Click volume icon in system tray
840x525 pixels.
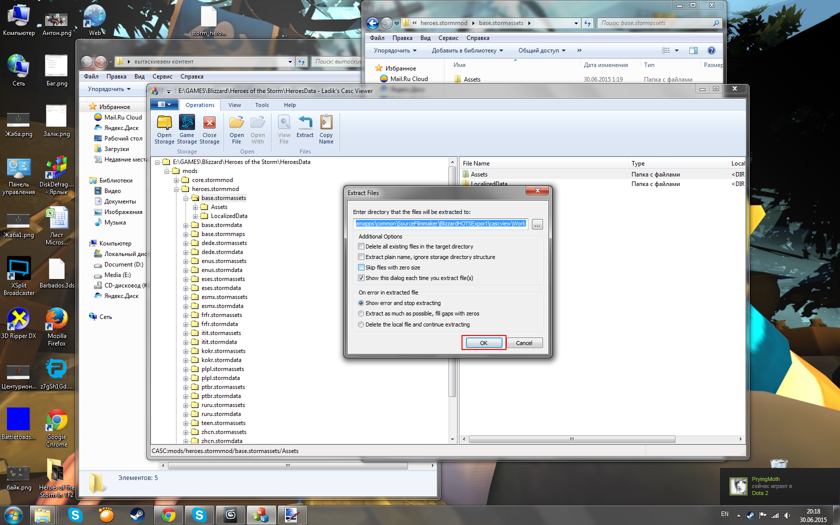coord(787,515)
